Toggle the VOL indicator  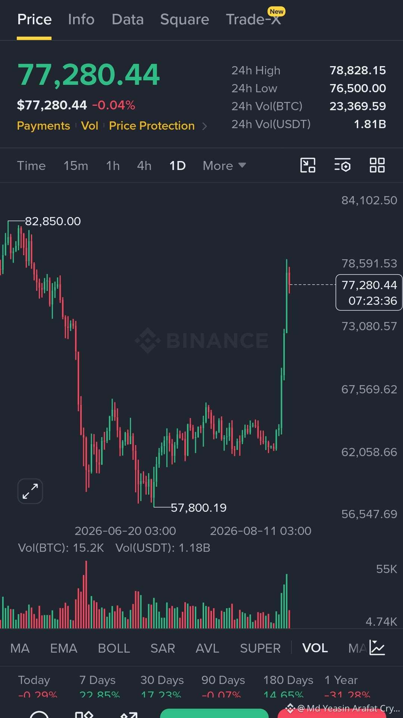pyautogui.click(x=315, y=648)
